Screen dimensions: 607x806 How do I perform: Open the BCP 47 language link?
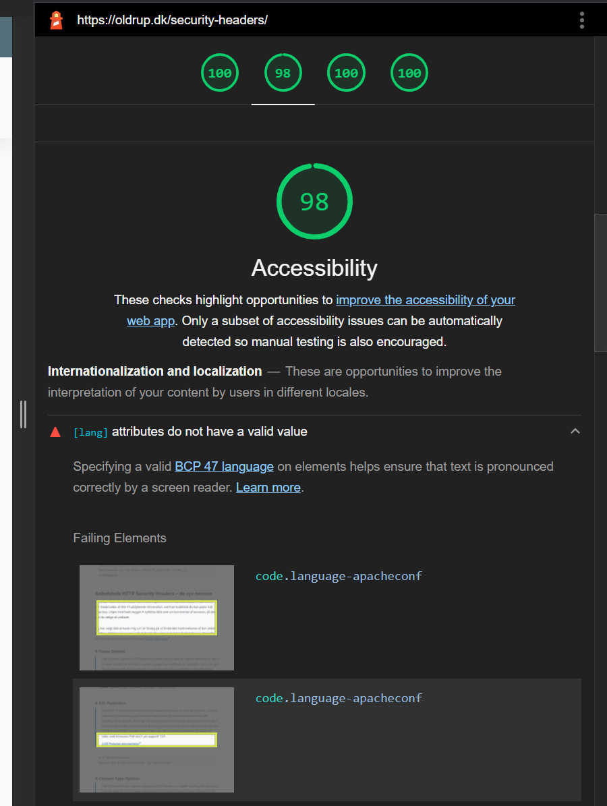pos(224,467)
